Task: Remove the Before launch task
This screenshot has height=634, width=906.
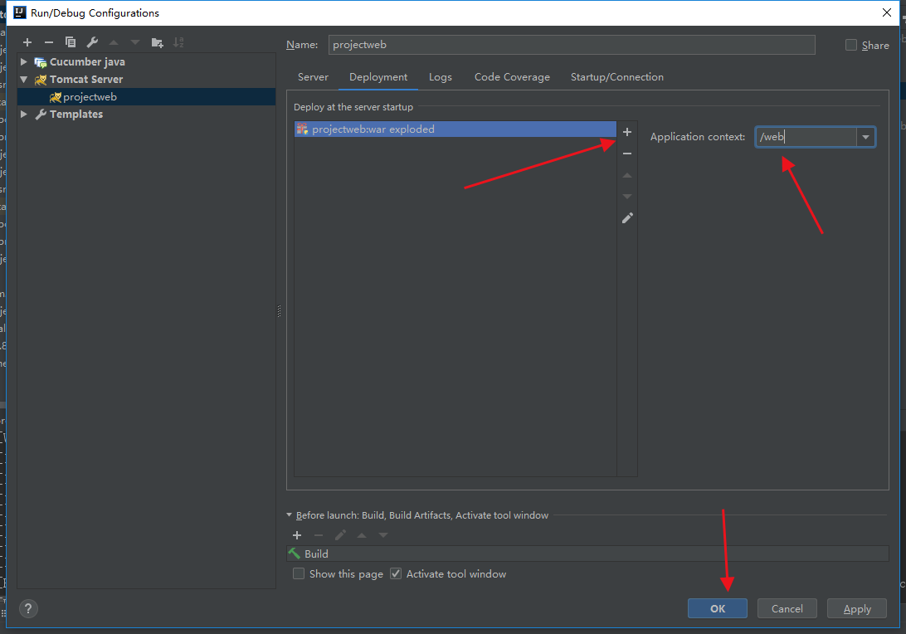Action: click(319, 535)
